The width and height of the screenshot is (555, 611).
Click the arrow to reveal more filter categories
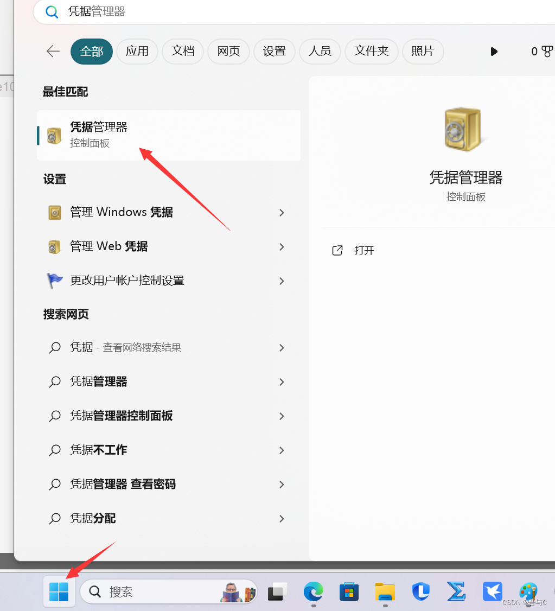tap(494, 52)
